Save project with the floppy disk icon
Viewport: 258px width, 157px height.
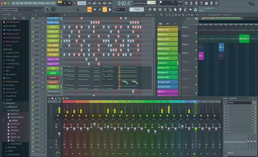point(206,3)
